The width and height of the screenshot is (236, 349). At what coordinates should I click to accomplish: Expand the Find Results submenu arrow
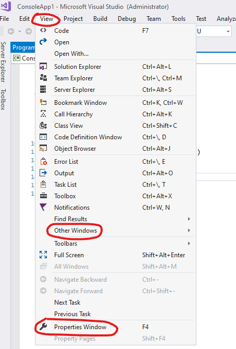click(x=189, y=219)
